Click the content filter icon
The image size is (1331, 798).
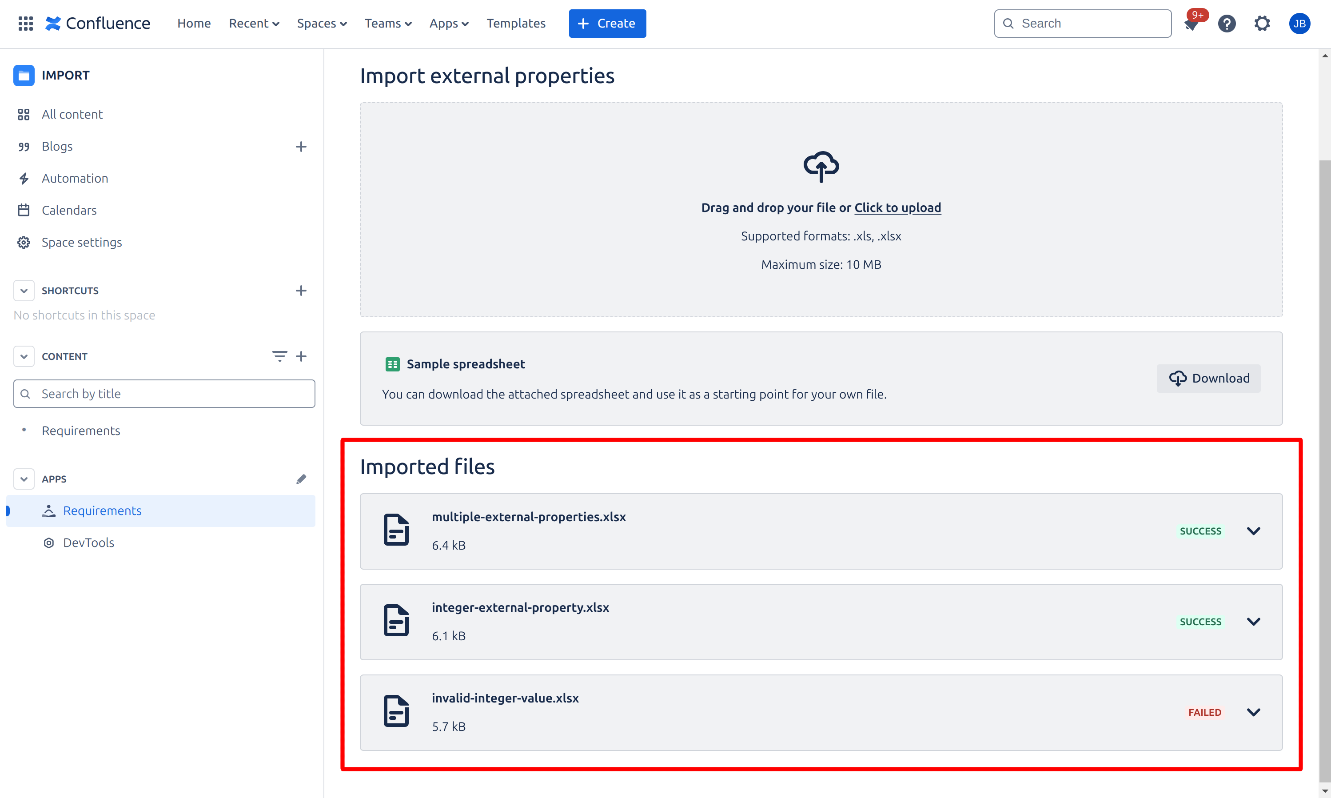point(279,356)
